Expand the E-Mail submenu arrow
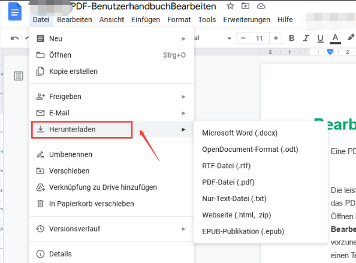The image size is (356, 263). pyautogui.click(x=183, y=113)
